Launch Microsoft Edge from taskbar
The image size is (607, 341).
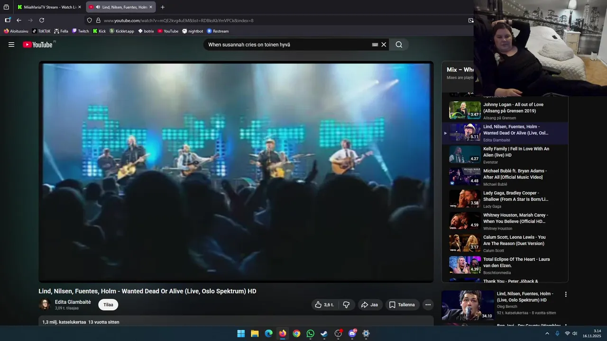[268, 333]
